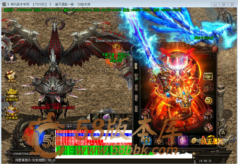This screenshot has width=238, height=164.
Task: Select the purple crystal gem slot
Action: click(183, 140)
